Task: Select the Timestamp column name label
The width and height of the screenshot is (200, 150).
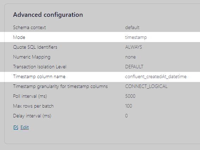Action: click(39, 76)
